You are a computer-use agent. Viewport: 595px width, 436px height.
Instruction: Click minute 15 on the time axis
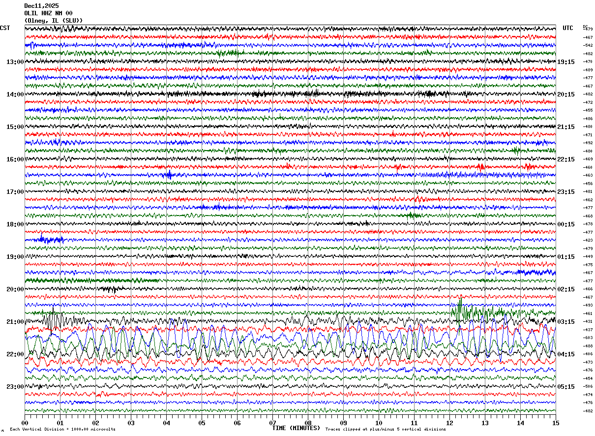(x=555, y=423)
